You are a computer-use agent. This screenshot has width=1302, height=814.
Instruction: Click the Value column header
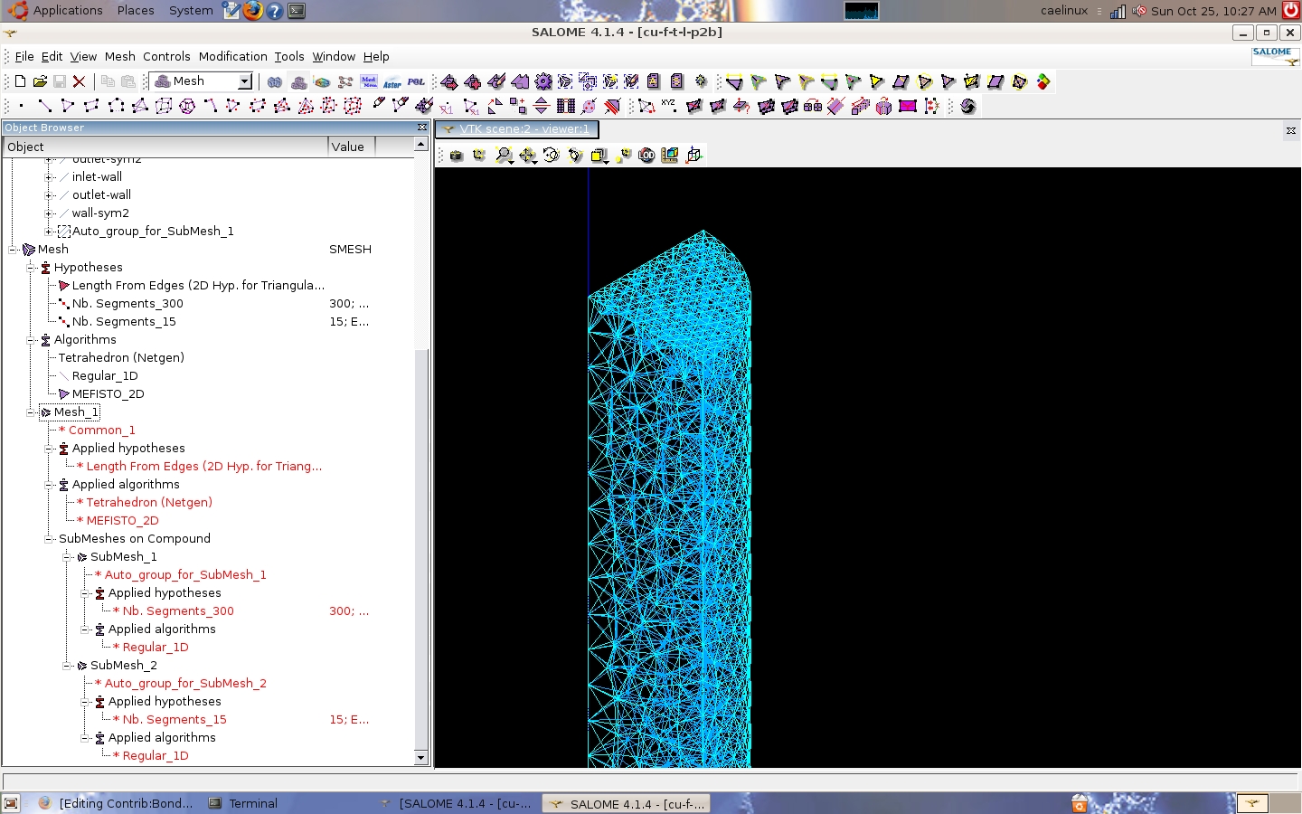[x=351, y=147]
